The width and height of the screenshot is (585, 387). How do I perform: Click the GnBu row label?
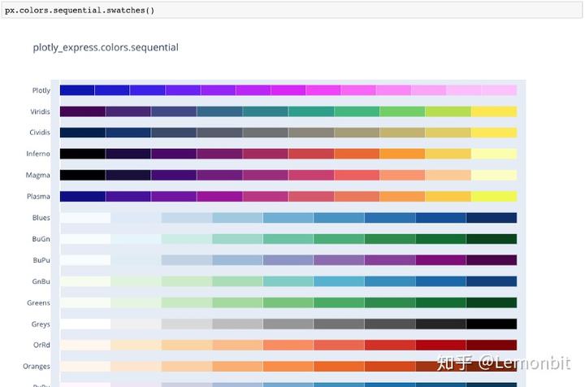coord(41,281)
